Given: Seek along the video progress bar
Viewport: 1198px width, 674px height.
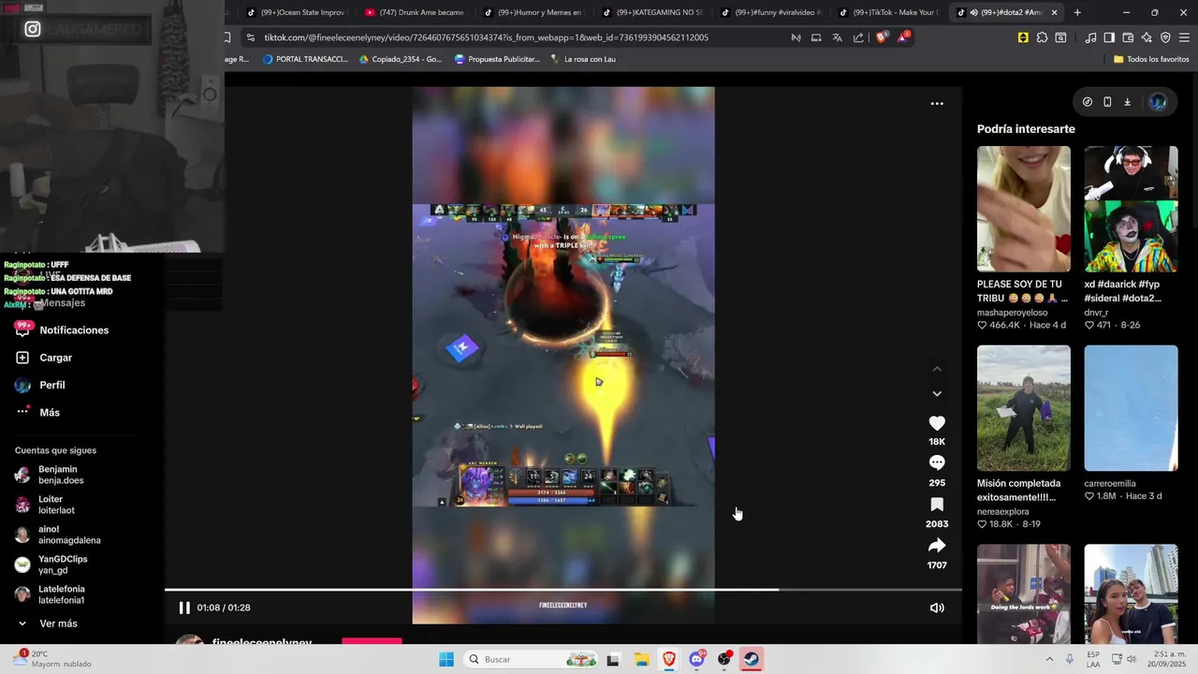Looking at the screenshot, I should [x=563, y=589].
